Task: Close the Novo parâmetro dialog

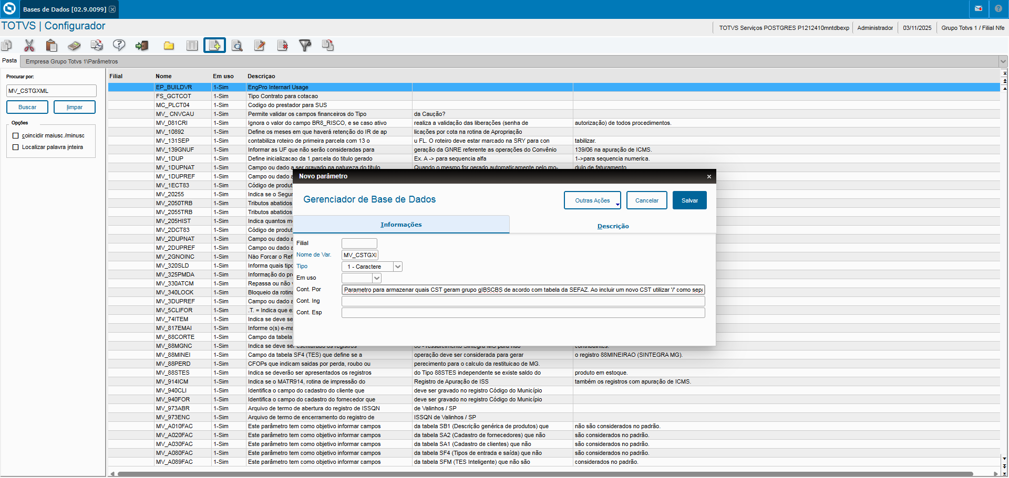Action: [709, 176]
